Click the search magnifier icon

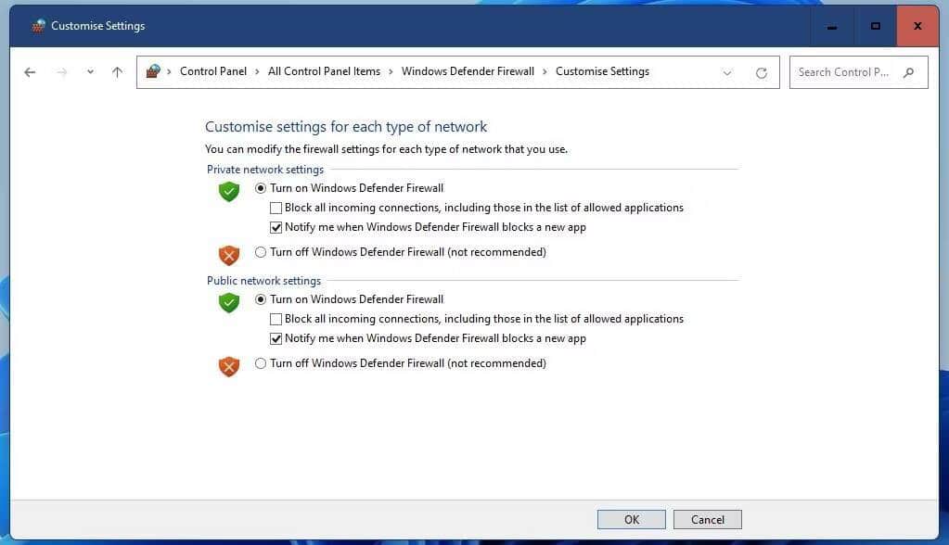[908, 71]
